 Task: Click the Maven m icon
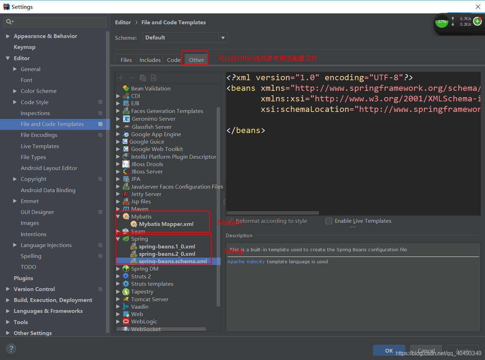click(126, 209)
